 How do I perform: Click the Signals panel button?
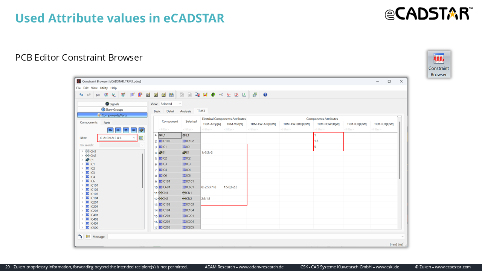pos(112,104)
